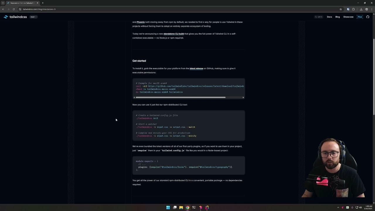Open the GitHub icon in site header

368,17
